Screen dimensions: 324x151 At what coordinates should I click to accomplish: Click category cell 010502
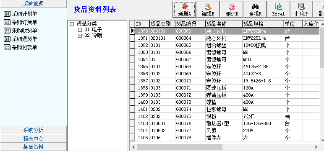(x=162, y=131)
